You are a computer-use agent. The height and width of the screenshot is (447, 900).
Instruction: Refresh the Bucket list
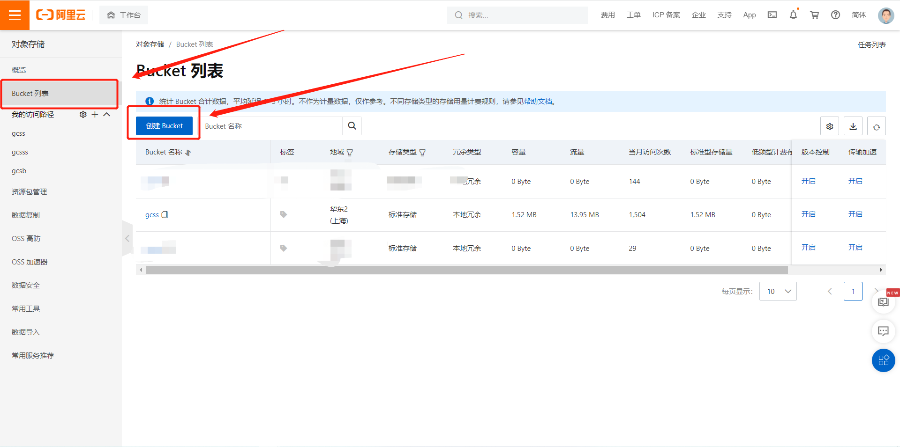click(877, 126)
